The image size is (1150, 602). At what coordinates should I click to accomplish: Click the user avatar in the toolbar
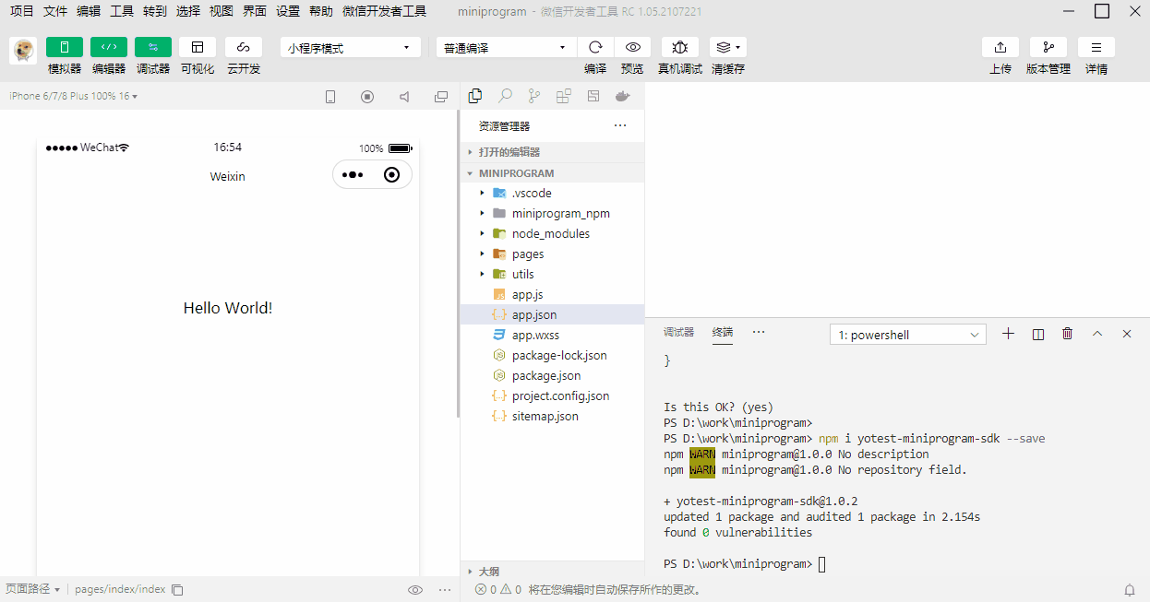(x=23, y=51)
